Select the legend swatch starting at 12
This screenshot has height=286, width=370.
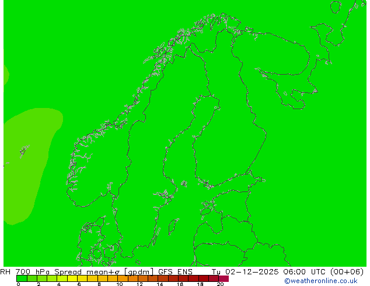(143, 278)
